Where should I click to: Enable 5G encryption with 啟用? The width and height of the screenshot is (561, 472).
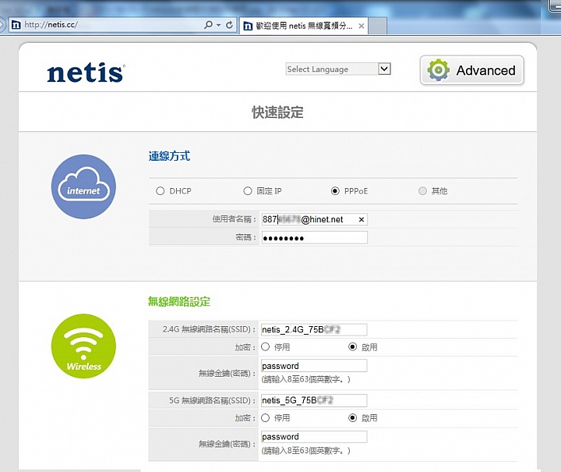point(352,417)
